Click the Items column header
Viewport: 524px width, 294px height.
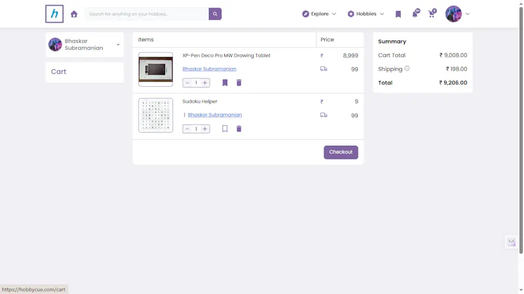click(146, 40)
